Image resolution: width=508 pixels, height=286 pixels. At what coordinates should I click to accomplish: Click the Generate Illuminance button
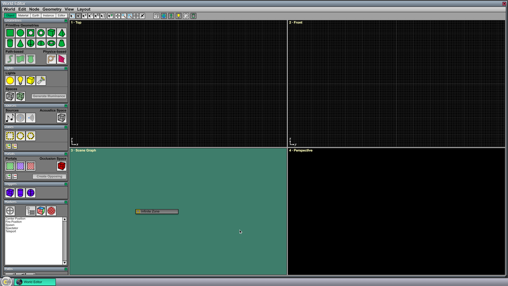(49, 96)
